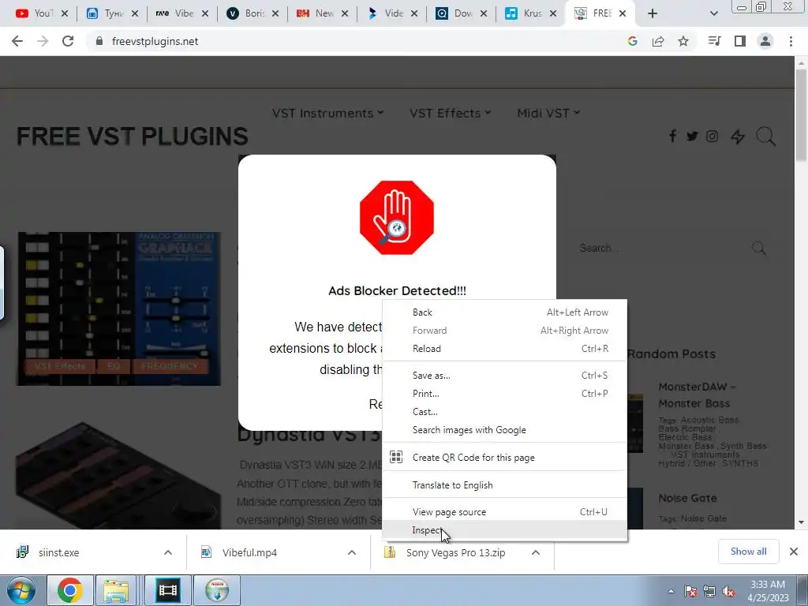
Task: Click the padlock site info icon
Action: [99, 41]
